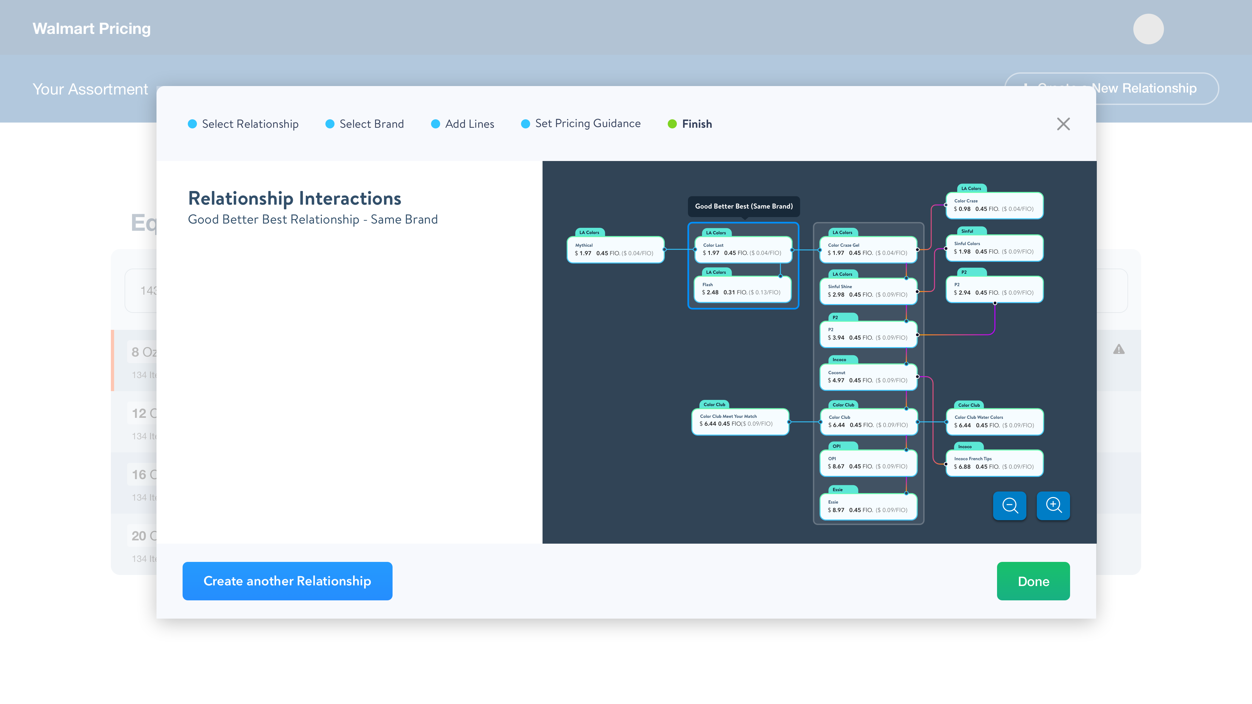
Task: Create another Relationship
Action: pos(287,581)
